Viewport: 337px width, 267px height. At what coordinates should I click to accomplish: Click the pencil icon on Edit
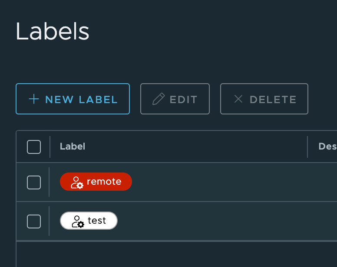point(159,99)
